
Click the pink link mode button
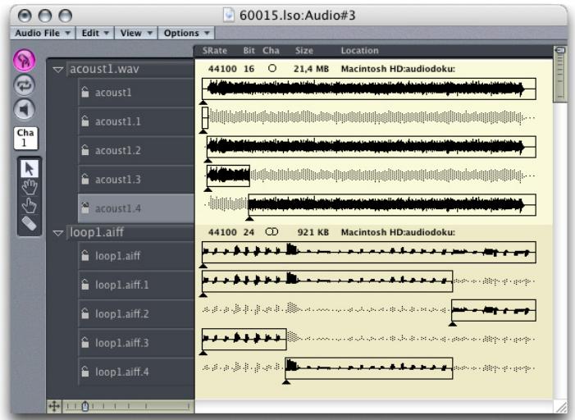[25, 60]
